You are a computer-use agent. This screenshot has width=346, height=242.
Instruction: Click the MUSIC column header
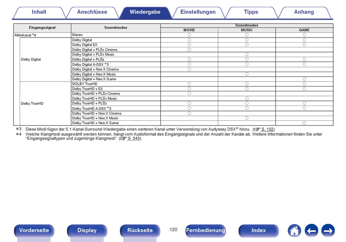[247, 30]
